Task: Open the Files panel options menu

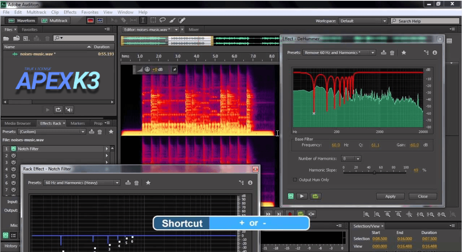Action: click(108, 29)
